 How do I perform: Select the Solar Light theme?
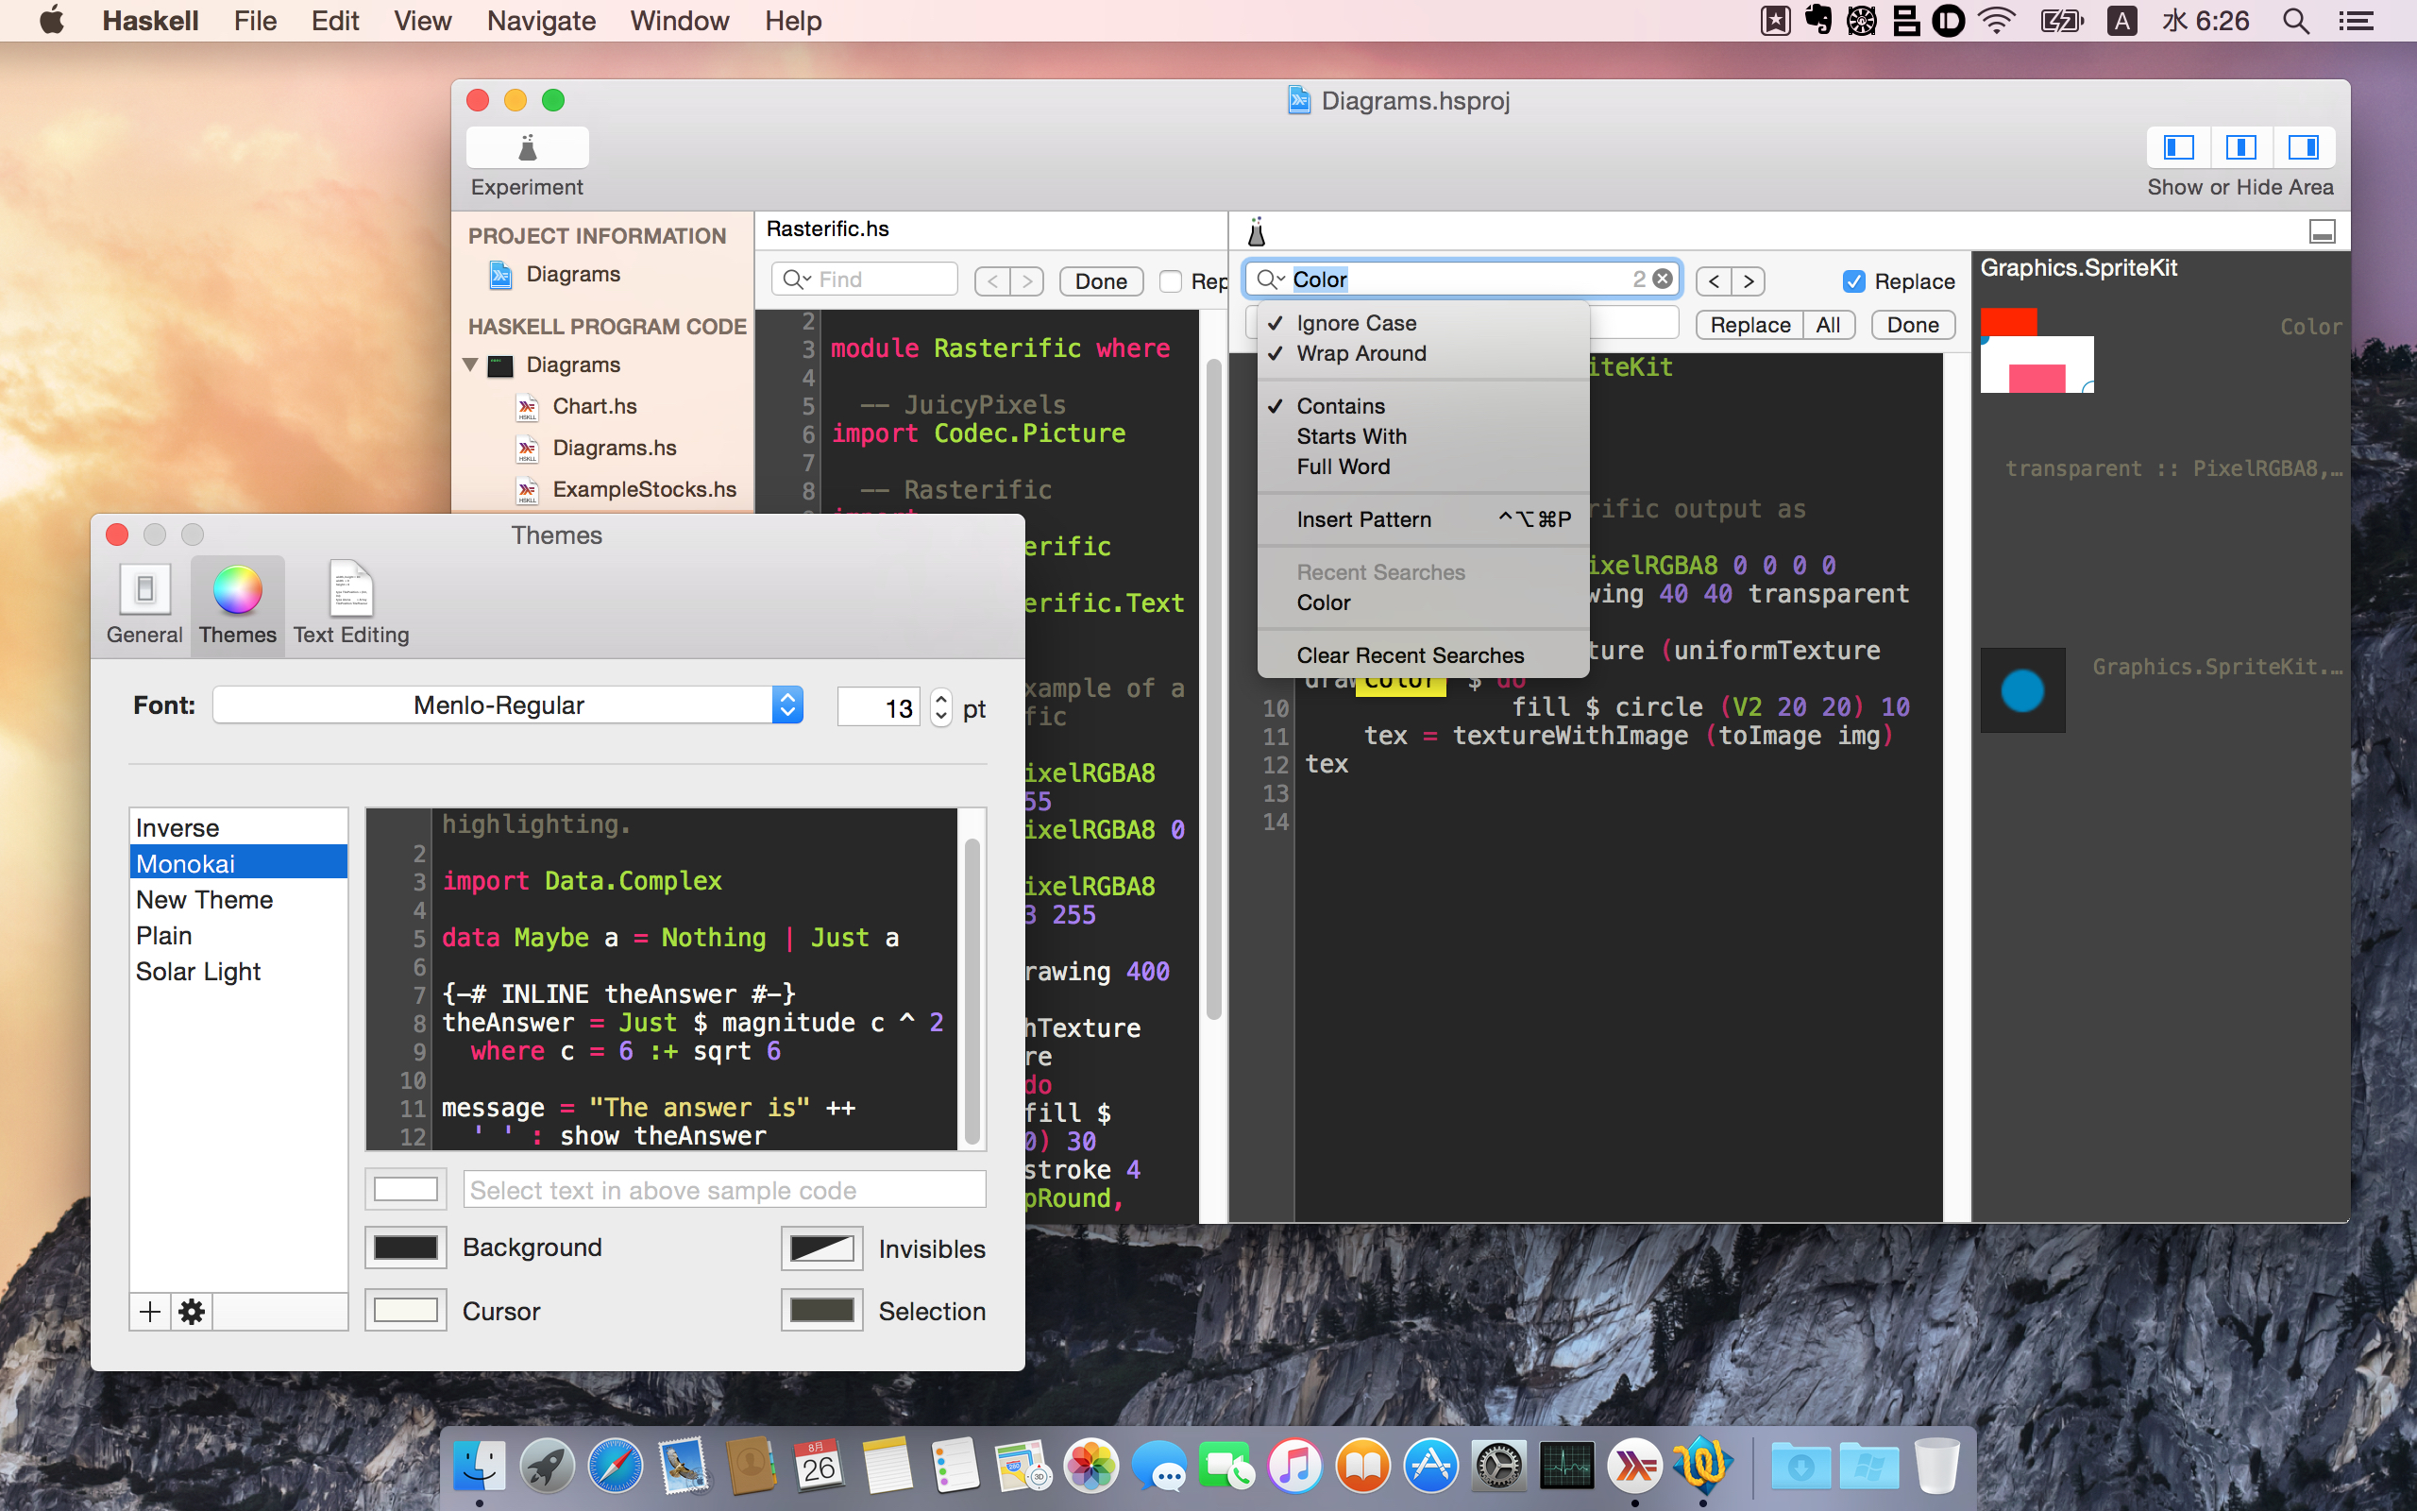pyautogui.click(x=197, y=972)
